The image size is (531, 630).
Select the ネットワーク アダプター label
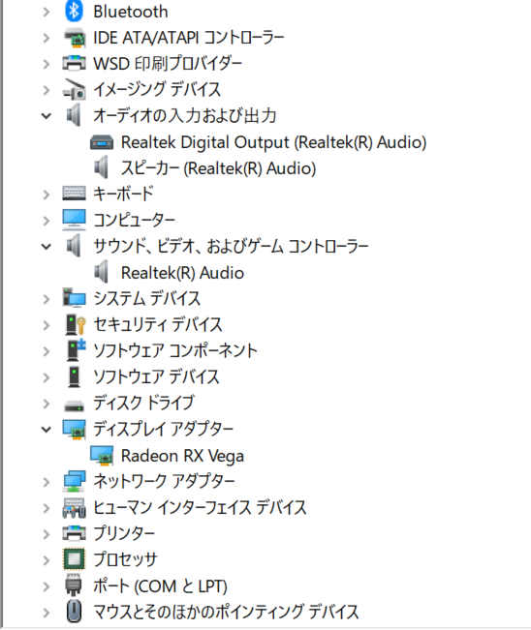click(x=164, y=481)
